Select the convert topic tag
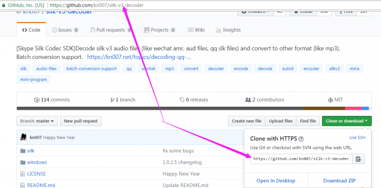Image resolution: width=381 pixels, height=188 pixels. [x=191, y=69]
